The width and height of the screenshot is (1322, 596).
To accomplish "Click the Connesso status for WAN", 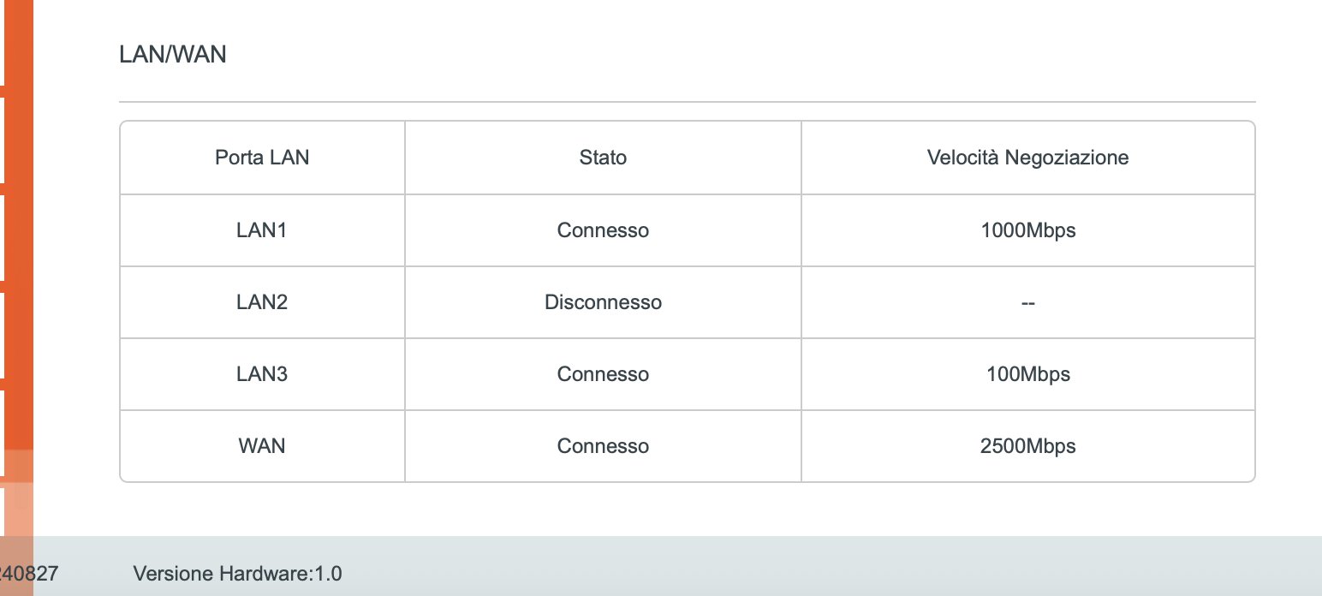I will click(x=603, y=446).
